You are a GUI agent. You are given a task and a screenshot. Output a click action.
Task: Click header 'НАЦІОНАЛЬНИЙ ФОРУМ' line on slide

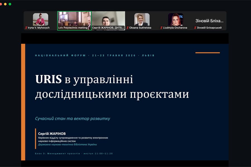tap(95, 55)
